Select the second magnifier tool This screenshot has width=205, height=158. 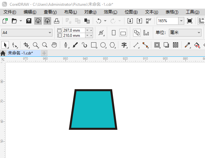pos(45,45)
